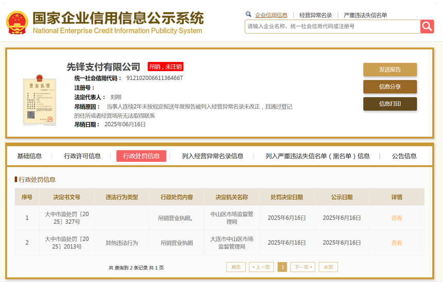The width and height of the screenshot is (443, 282).
Task: Click 其他违法行为 cell
Action: tap(122, 243)
